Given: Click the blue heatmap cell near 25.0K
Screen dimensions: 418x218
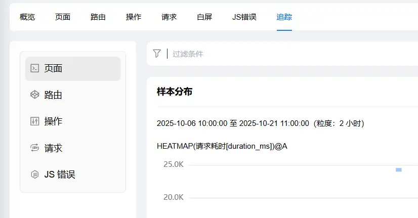Looking at the screenshot, I should click(399, 170).
